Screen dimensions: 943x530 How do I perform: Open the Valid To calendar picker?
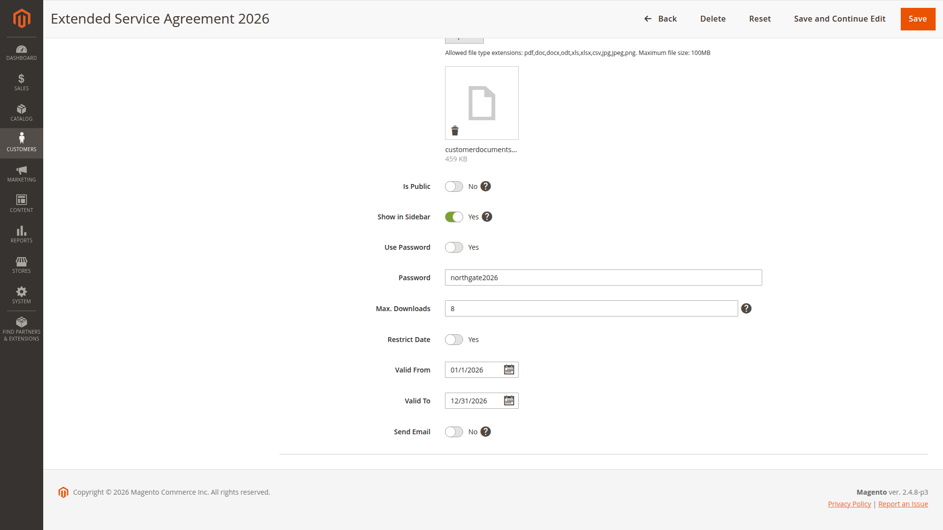click(x=509, y=401)
